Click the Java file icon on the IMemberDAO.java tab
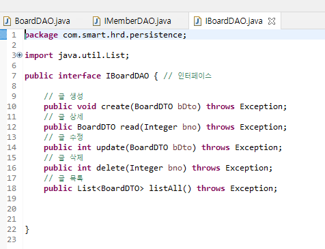Image resolution: width=325 pixels, height=249 pixels. [x=96, y=21]
